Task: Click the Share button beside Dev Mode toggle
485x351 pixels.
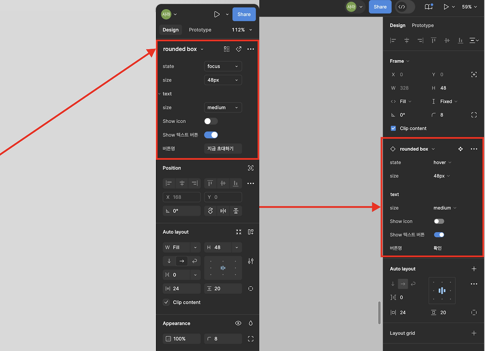Action: pos(380,7)
